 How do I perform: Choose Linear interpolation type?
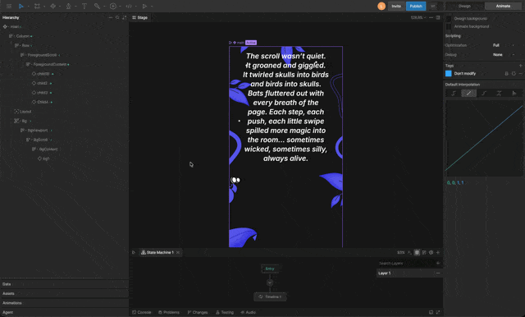[468, 93]
